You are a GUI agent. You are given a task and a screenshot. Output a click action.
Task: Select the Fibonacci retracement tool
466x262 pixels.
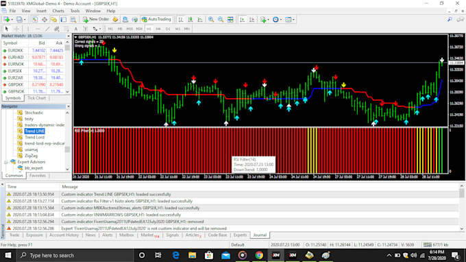[x=66, y=29]
